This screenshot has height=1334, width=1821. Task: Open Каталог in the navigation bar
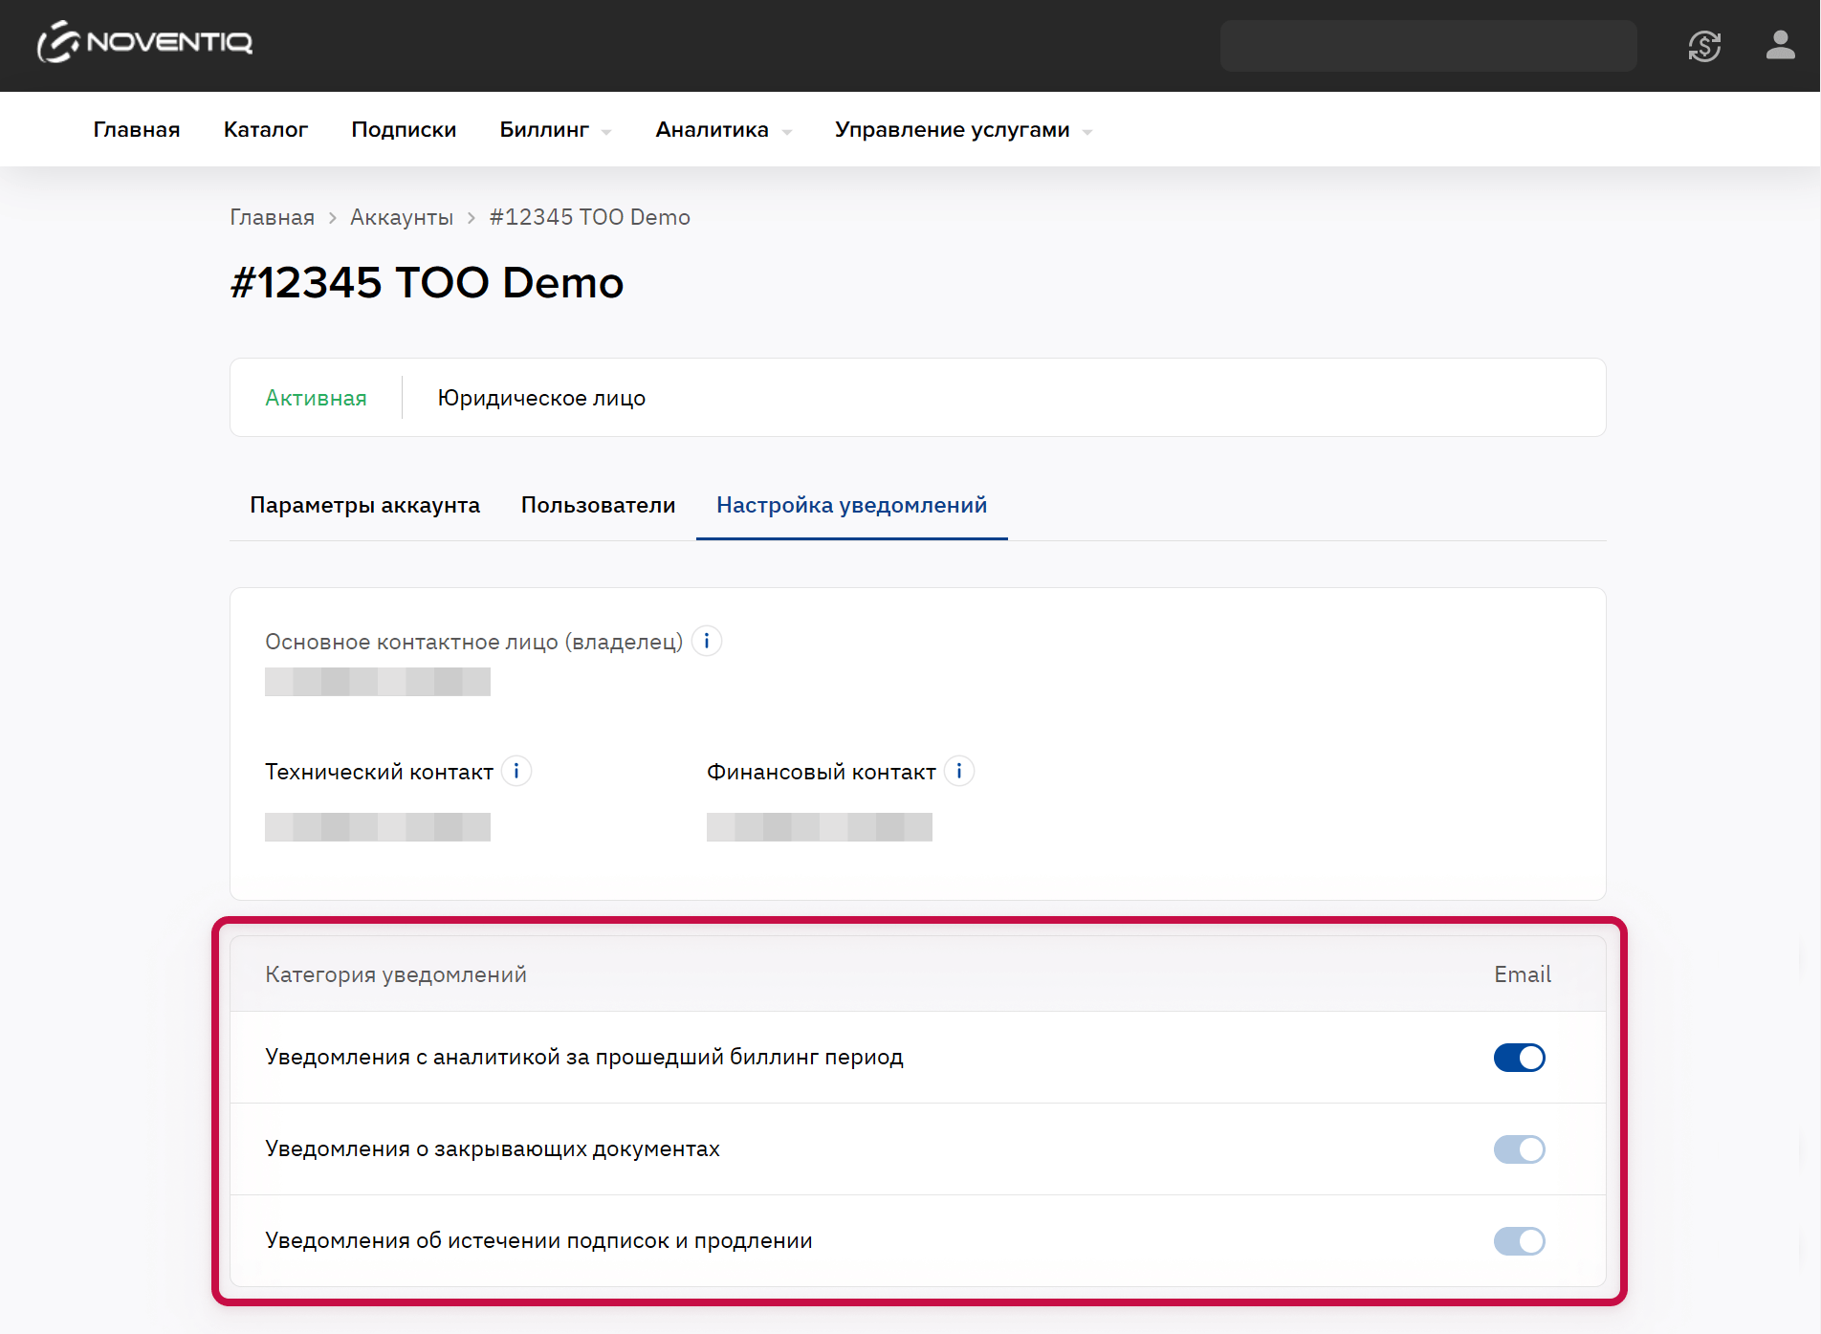(x=265, y=130)
